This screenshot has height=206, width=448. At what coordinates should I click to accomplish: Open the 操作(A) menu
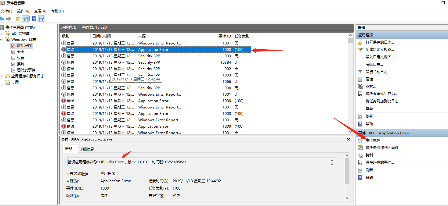pyautogui.click(x=23, y=11)
